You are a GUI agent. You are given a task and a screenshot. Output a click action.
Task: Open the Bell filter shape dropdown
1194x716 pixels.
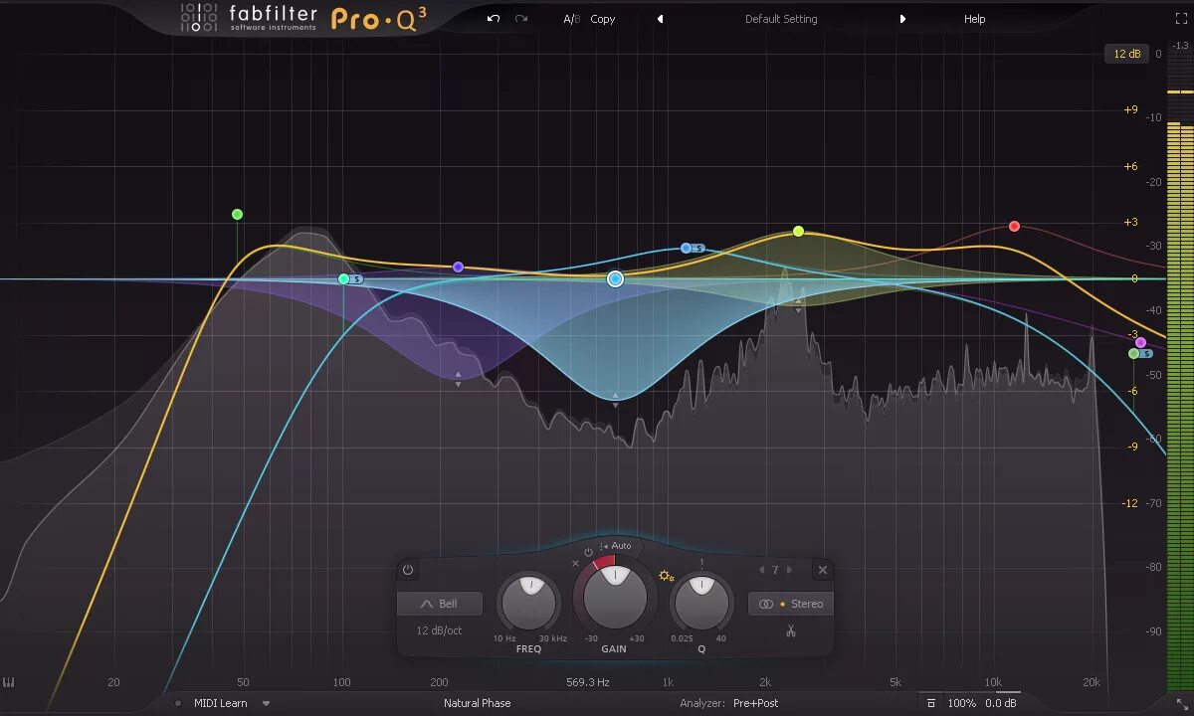tap(440, 604)
